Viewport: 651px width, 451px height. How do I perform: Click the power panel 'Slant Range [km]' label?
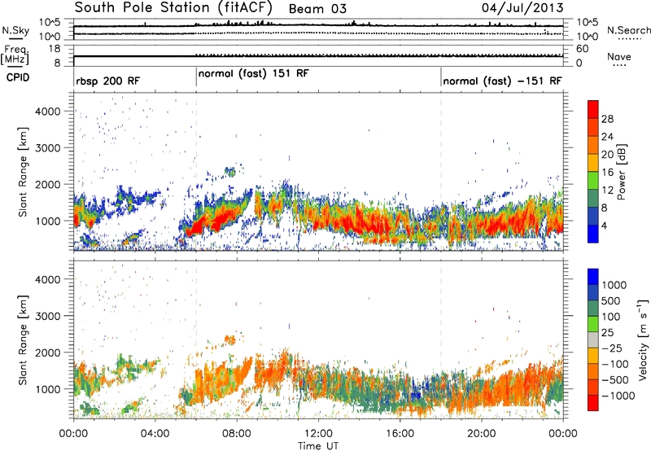pyautogui.click(x=23, y=172)
